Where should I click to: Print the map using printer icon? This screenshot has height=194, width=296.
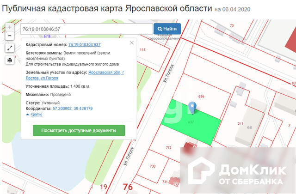10,60
